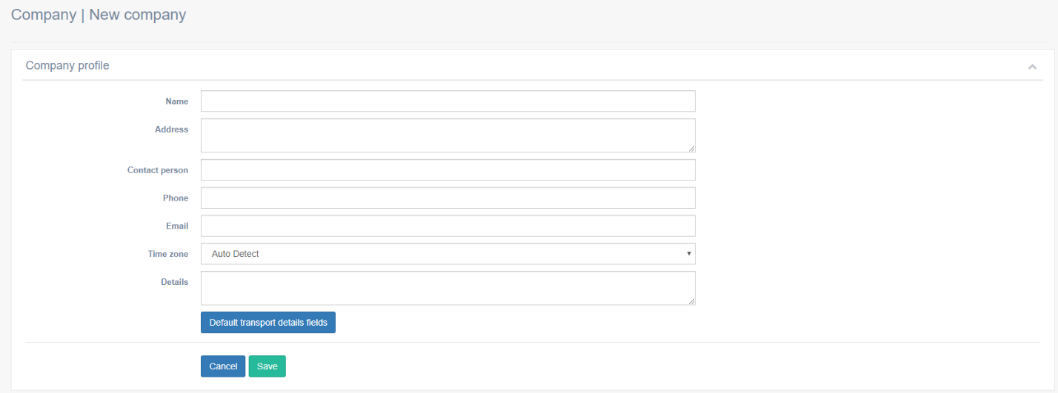The image size is (1058, 393).
Task: Click into the Name input field
Action: click(448, 101)
